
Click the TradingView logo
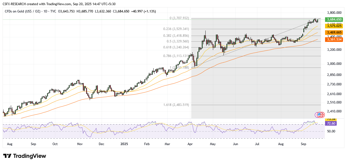pos(25,156)
